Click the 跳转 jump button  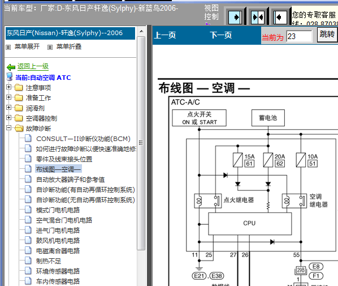(327, 35)
